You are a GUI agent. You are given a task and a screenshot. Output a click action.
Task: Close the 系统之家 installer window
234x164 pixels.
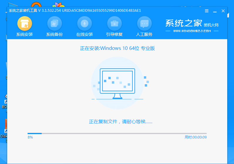[x=223, y=11]
